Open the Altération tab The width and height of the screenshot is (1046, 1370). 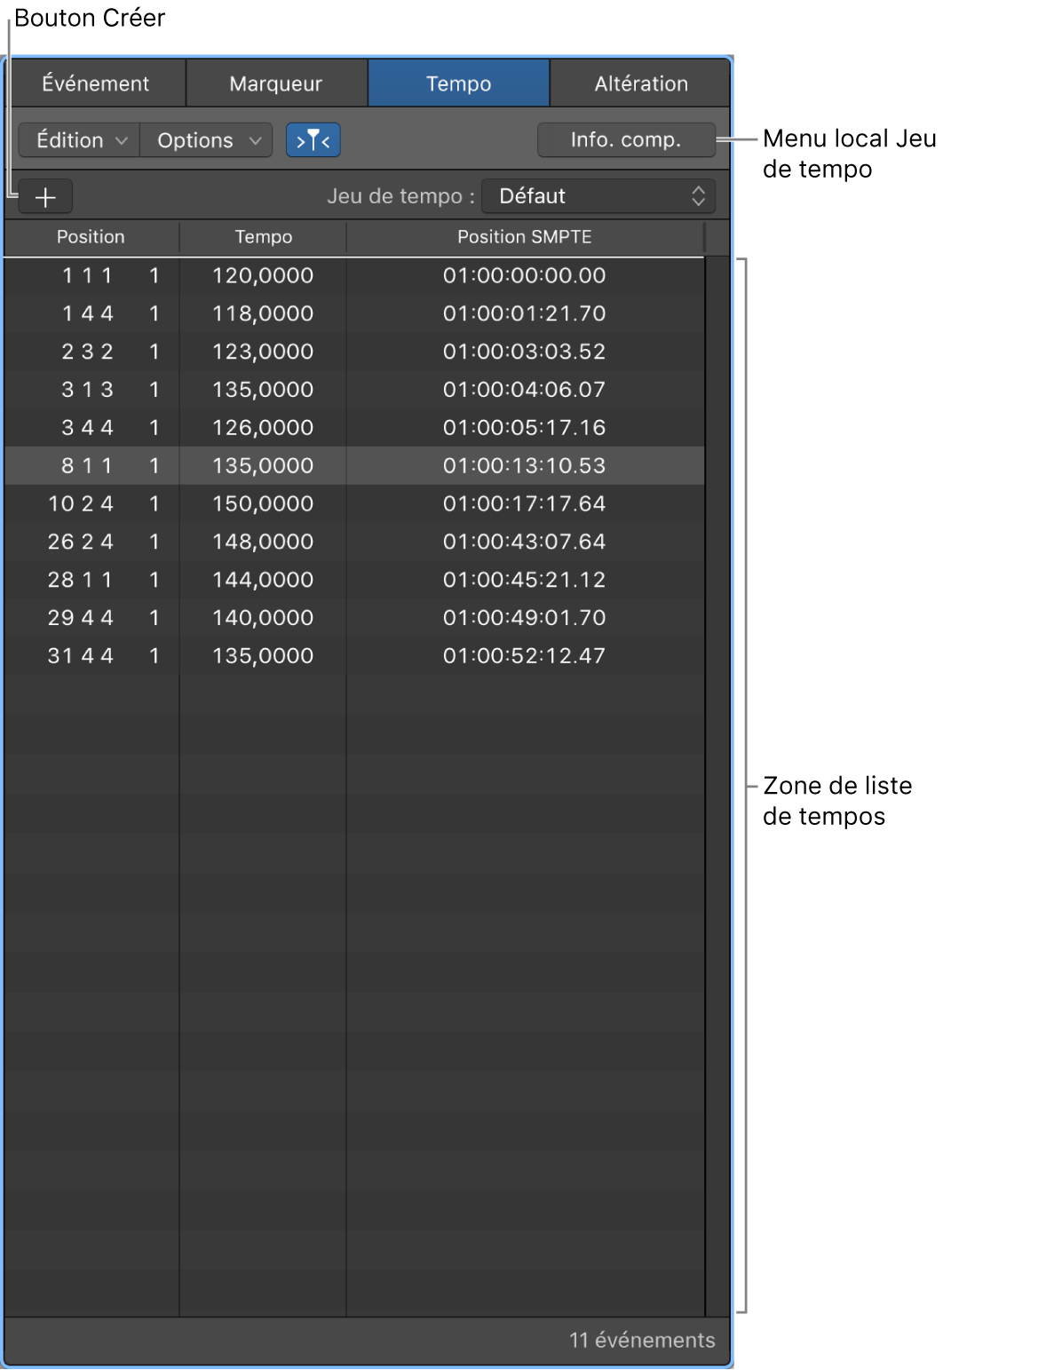[639, 83]
